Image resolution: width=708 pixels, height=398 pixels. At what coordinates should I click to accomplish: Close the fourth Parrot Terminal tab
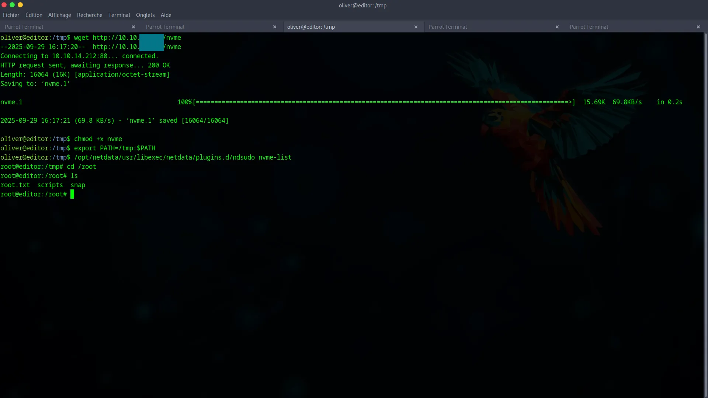(557, 27)
